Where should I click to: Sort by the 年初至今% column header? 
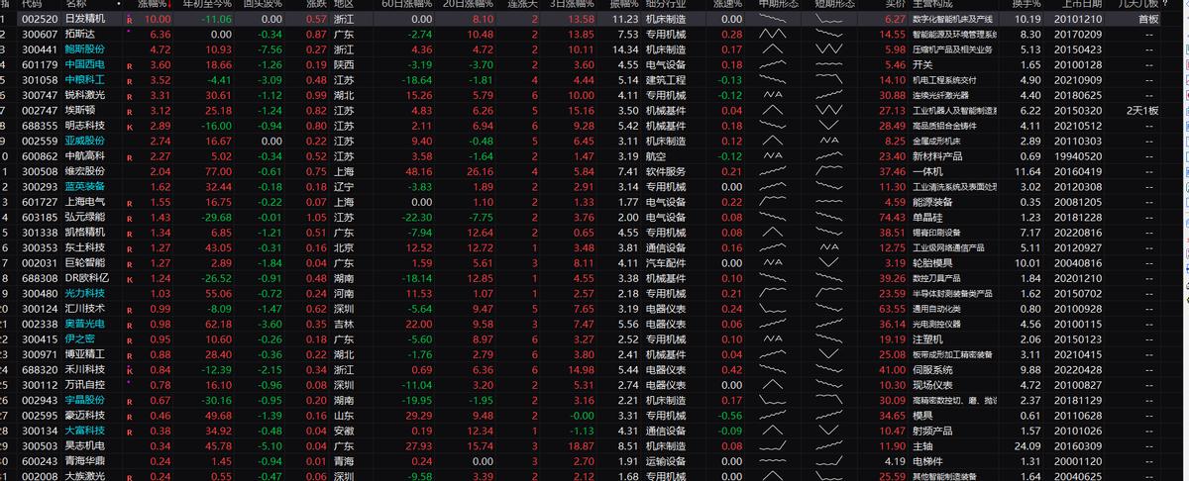[207, 4]
